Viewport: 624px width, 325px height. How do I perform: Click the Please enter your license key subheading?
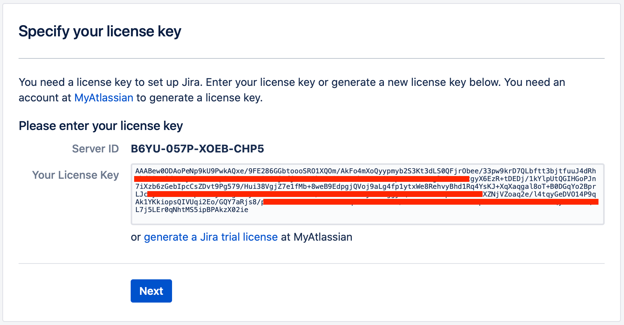coord(101,126)
